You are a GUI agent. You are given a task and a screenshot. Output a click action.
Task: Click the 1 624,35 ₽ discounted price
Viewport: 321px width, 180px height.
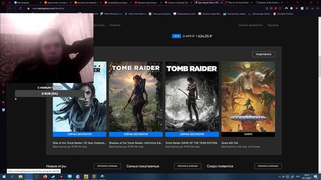pyautogui.click(x=204, y=36)
